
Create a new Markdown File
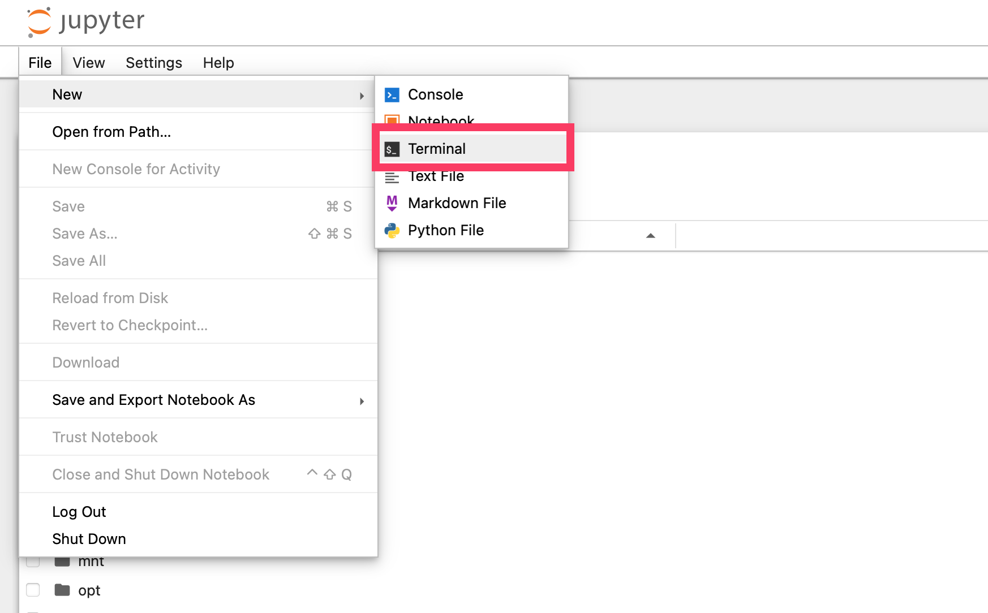pos(457,203)
